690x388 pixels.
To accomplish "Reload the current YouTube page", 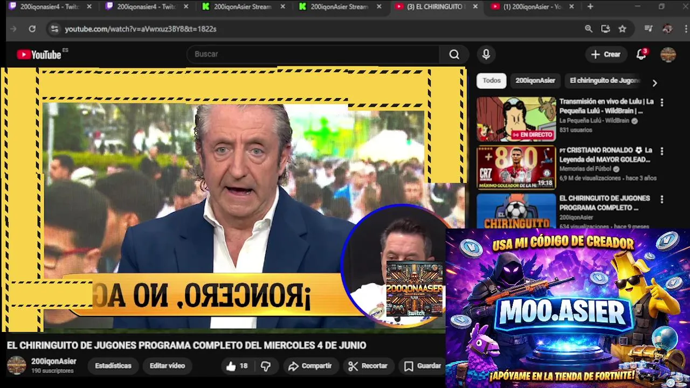I will tap(32, 29).
